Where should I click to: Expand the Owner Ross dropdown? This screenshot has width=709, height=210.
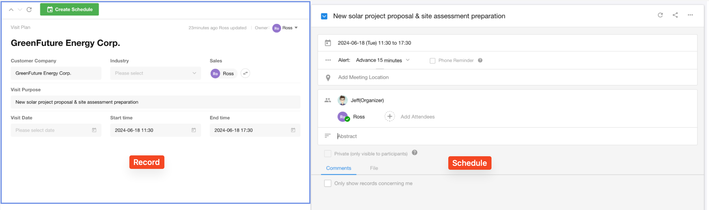[296, 28]
